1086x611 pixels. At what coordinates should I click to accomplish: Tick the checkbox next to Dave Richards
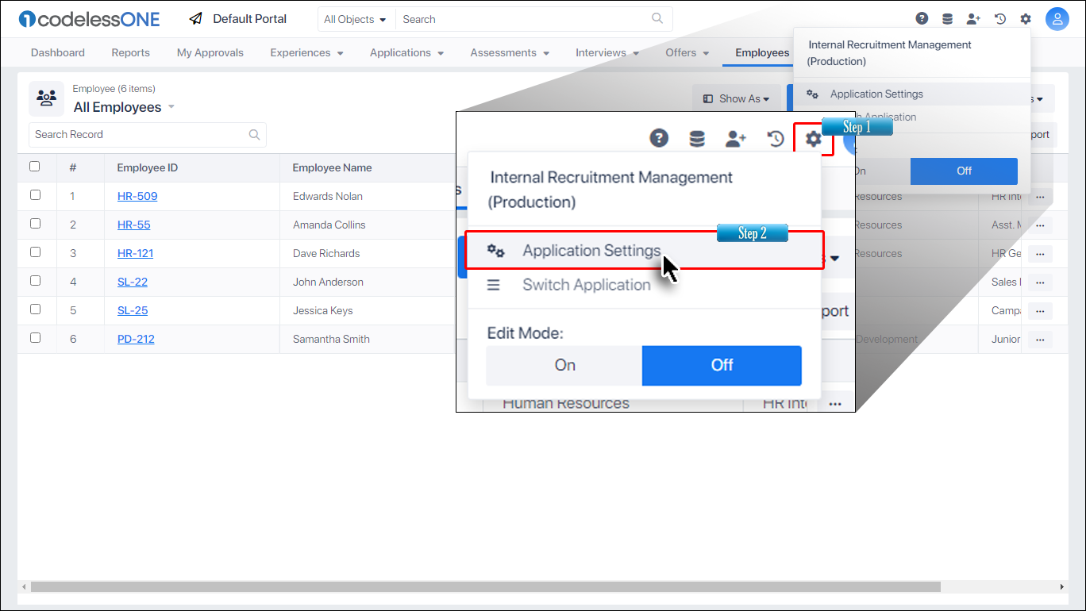[x=36, y=252]
